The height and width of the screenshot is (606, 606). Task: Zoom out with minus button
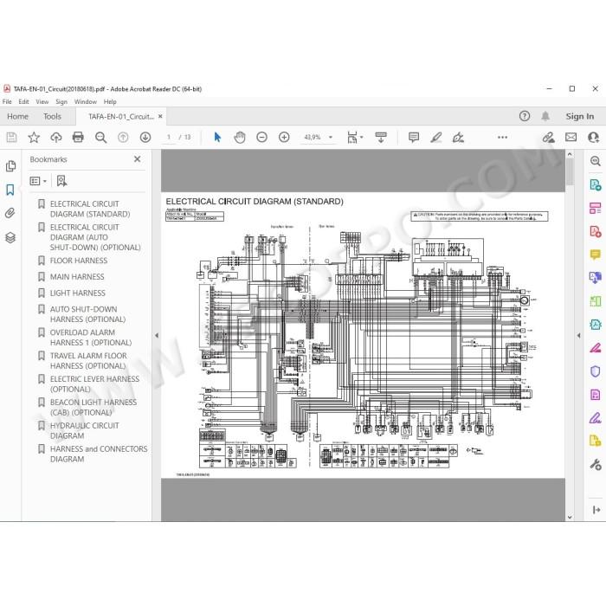(x=261, y=137)
